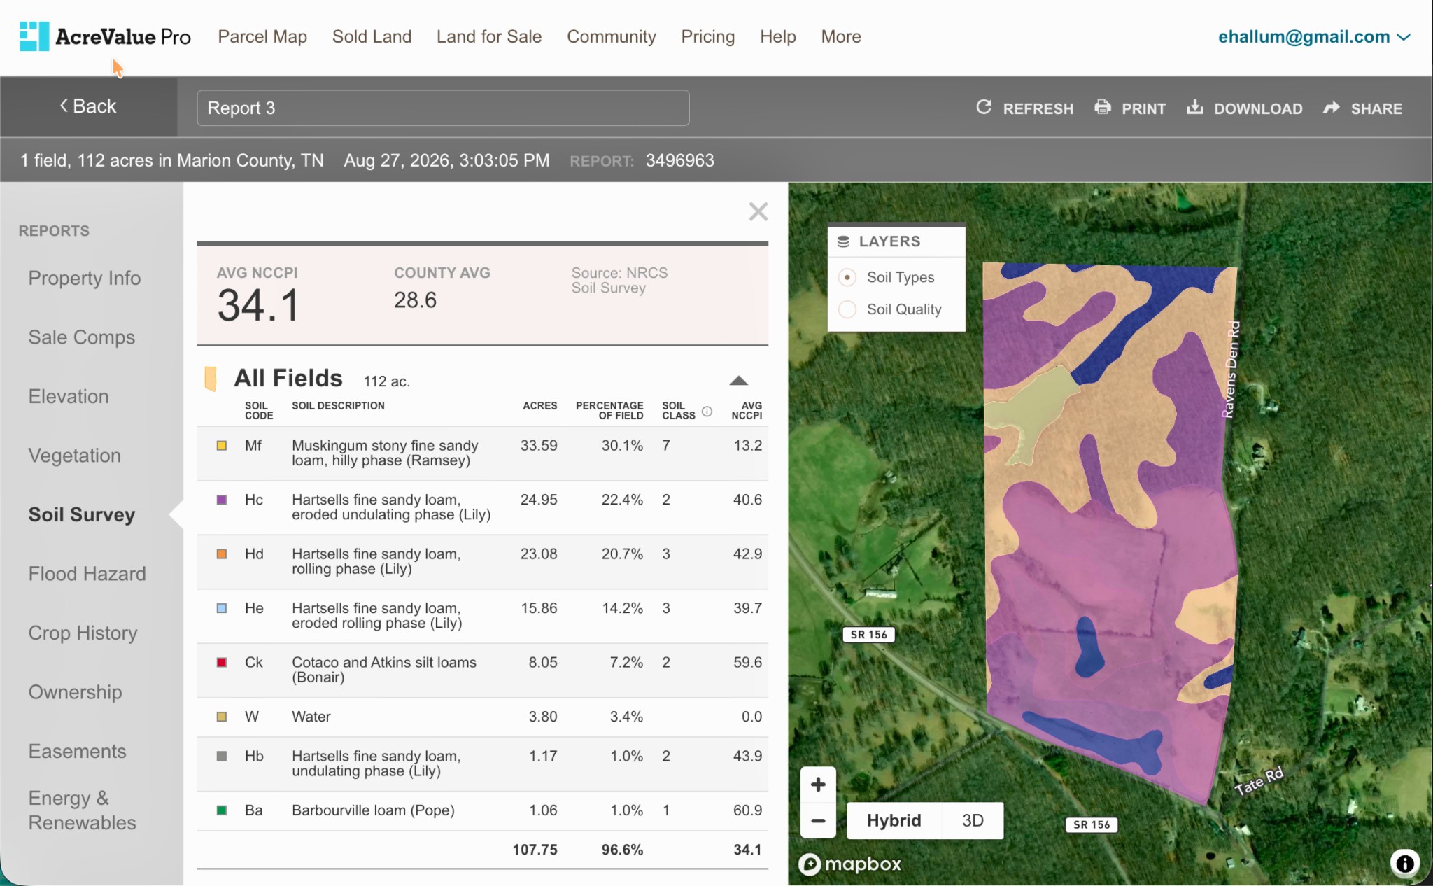
Task: Open the Property Info report
Action: click(85, 278)
